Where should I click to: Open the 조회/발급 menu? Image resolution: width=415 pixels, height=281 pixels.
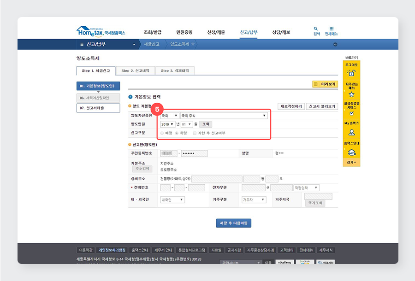[153, 32]
